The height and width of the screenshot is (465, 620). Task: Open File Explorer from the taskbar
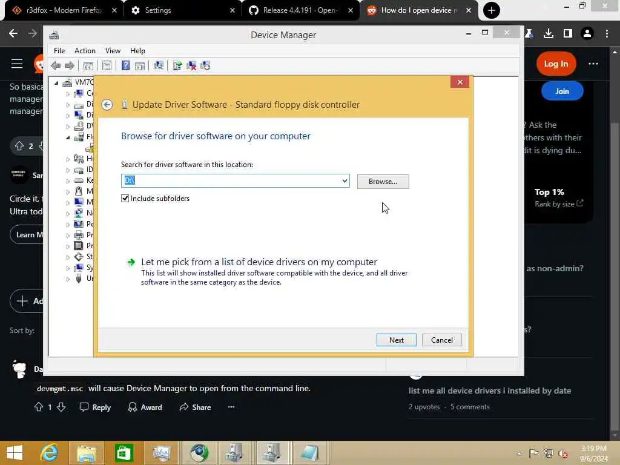point(86,453)
